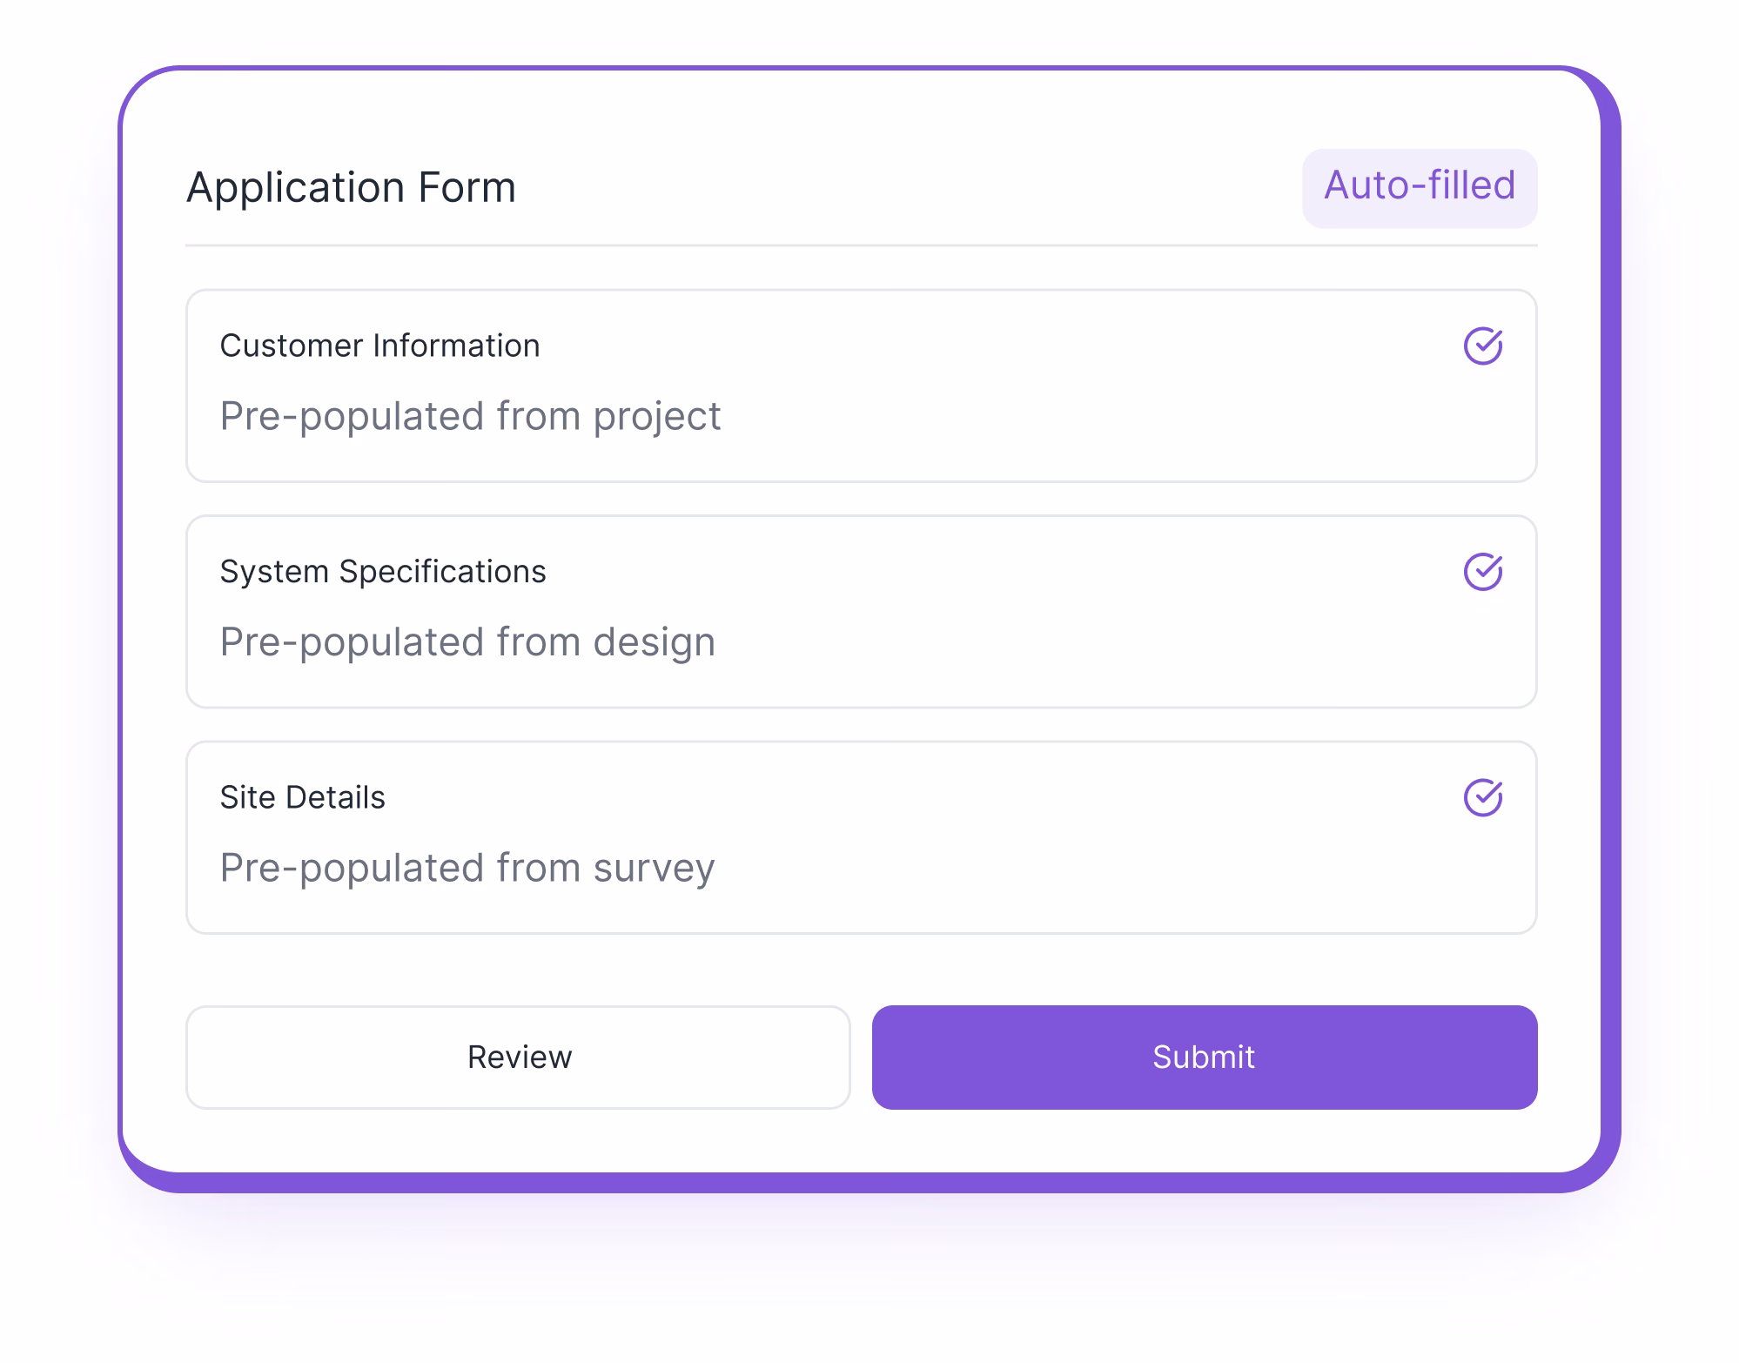Click the circular check next to Site Details

click(x=1484, y=796)
